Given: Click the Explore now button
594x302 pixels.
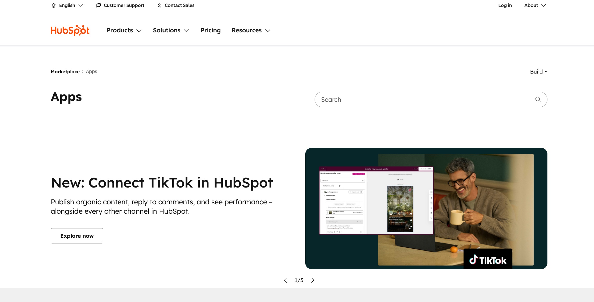Looking at the screenshot, I should tap(77, 236).
